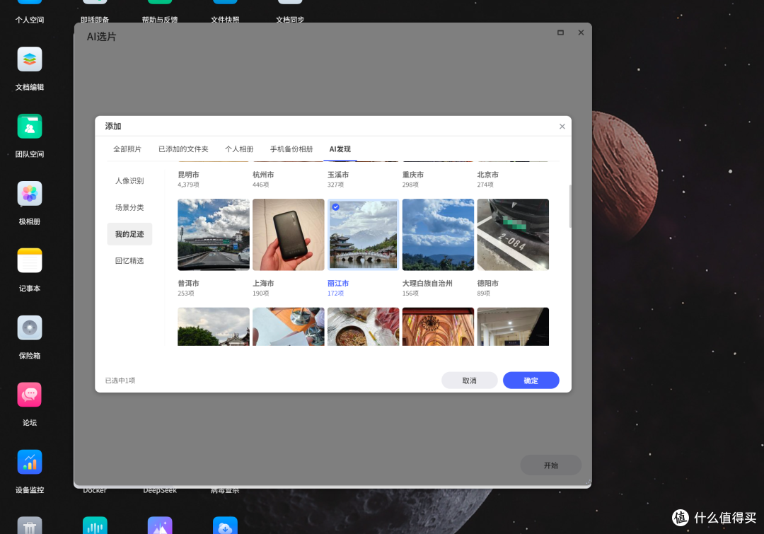Image resolution: width=764 pixels, height=534 pixels.
Task: Select the church interior album thumbnail
Action: coord(438,327)
